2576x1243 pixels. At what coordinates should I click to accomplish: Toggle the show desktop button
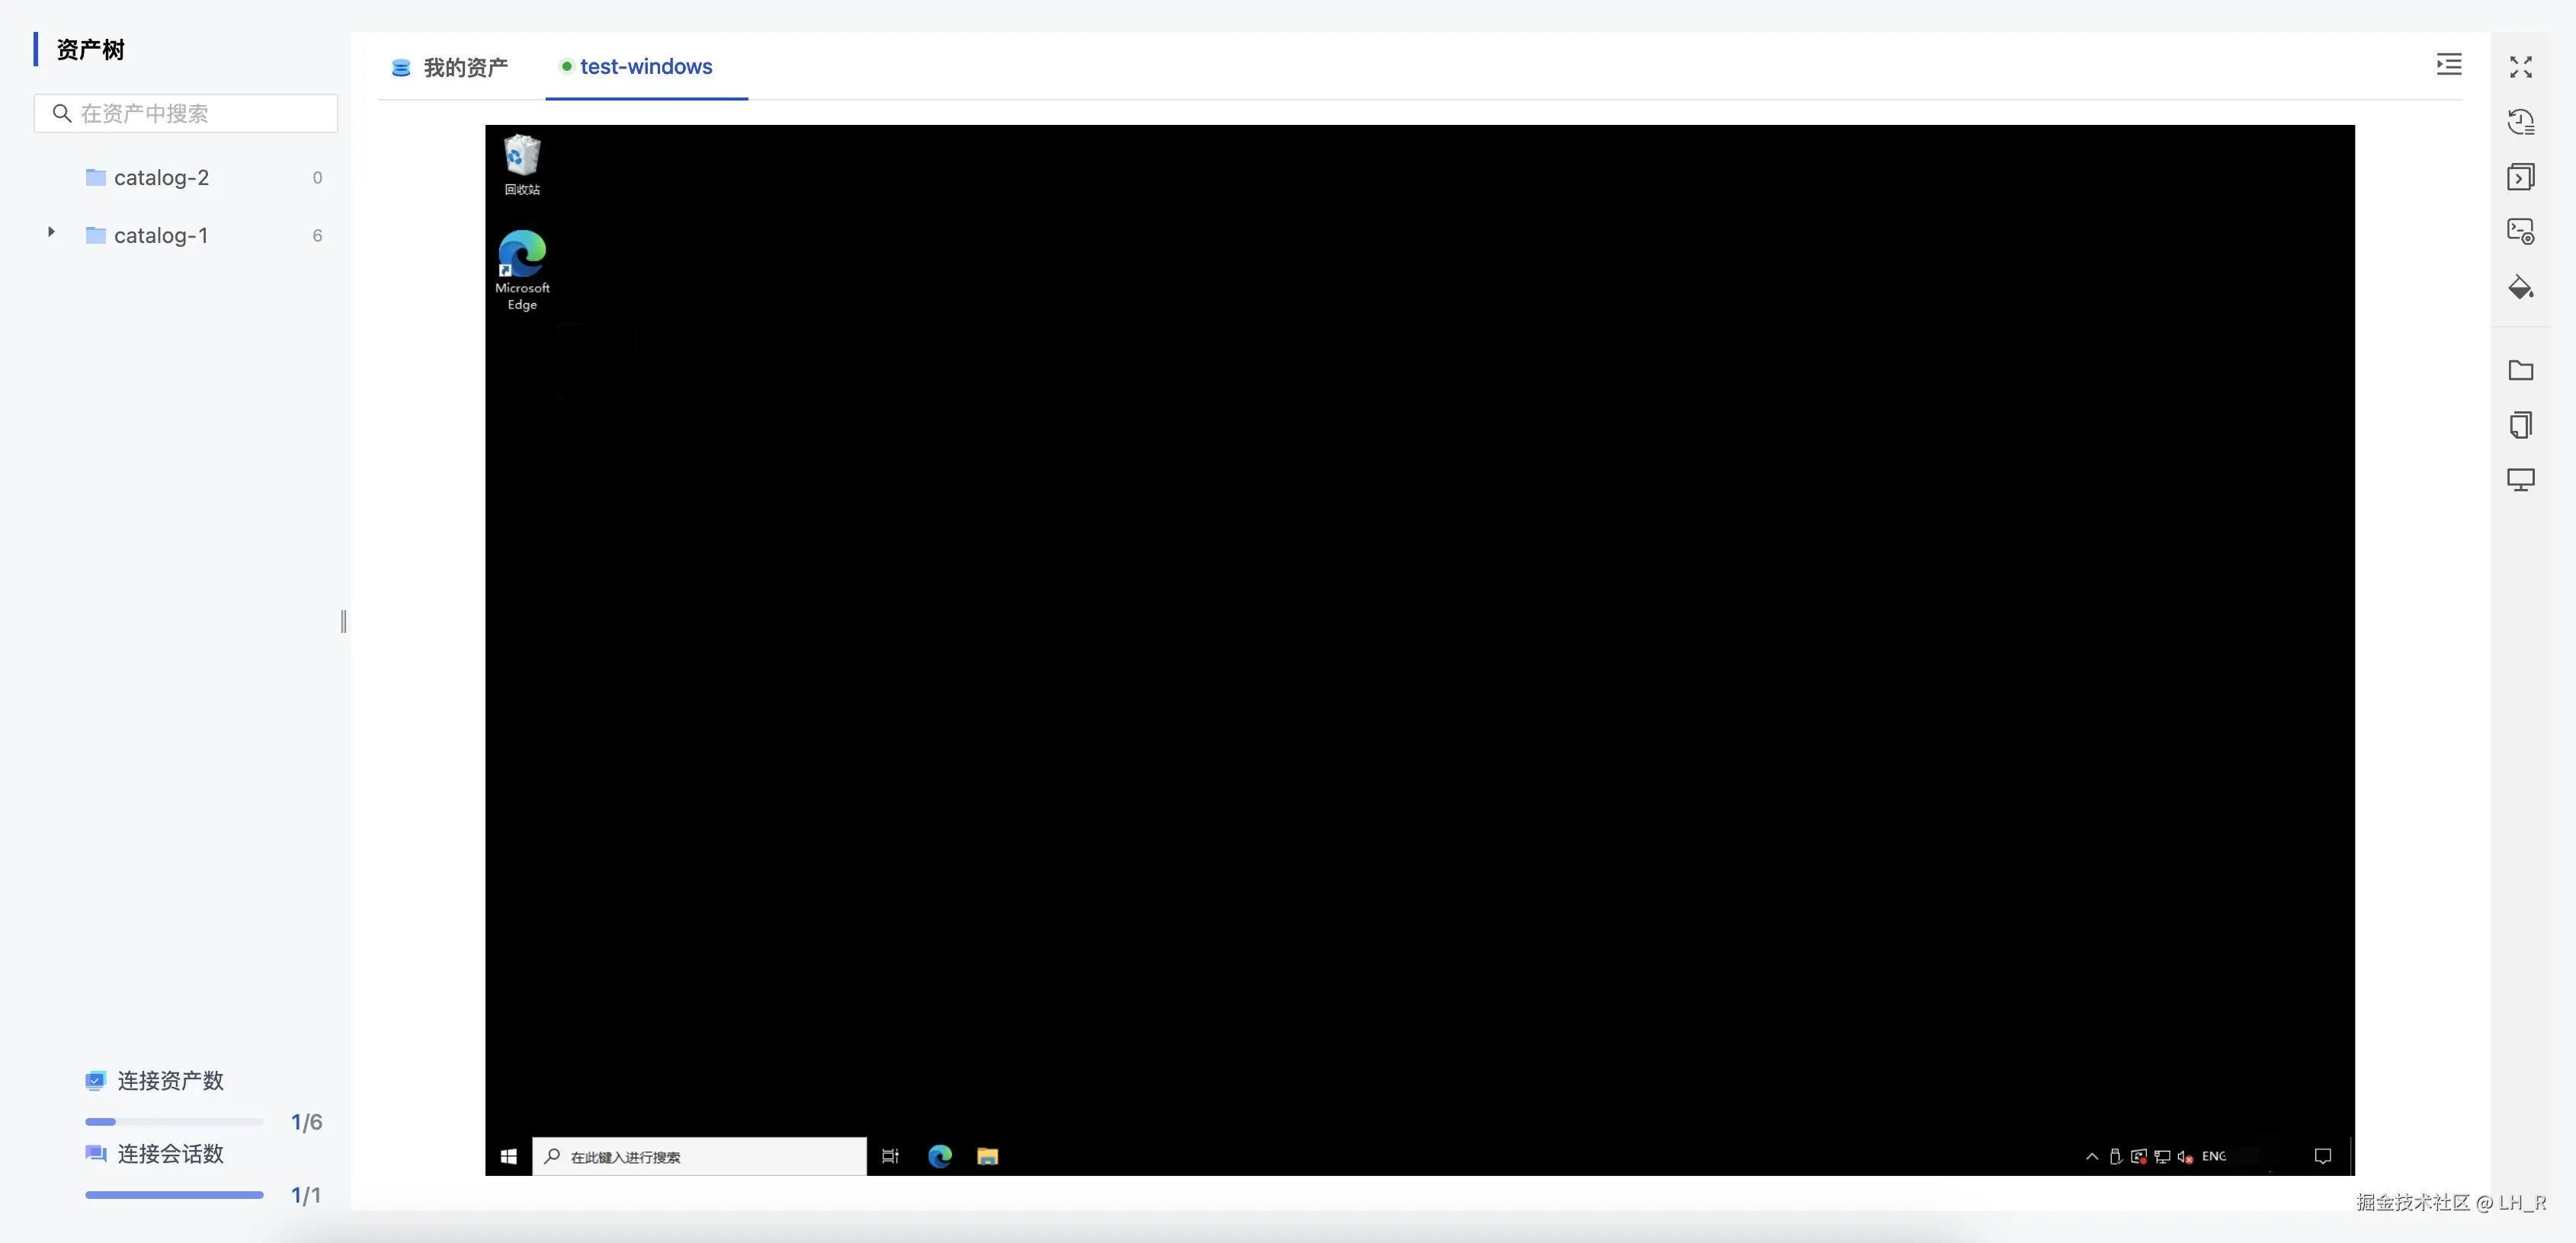point(2351,1157)
